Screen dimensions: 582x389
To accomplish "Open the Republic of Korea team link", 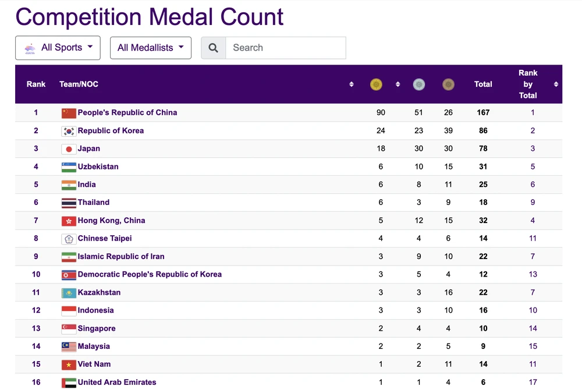I will tap(111, 131).
